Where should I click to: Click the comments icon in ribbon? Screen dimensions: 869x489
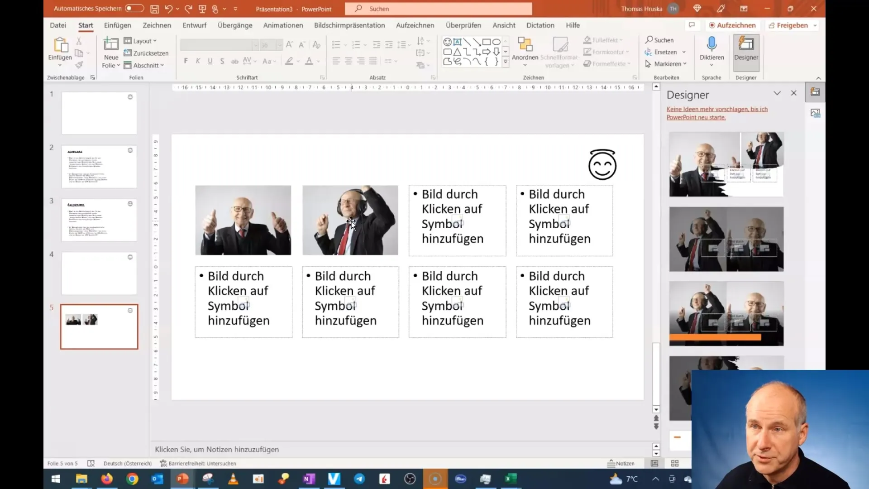tap(692, 25)
